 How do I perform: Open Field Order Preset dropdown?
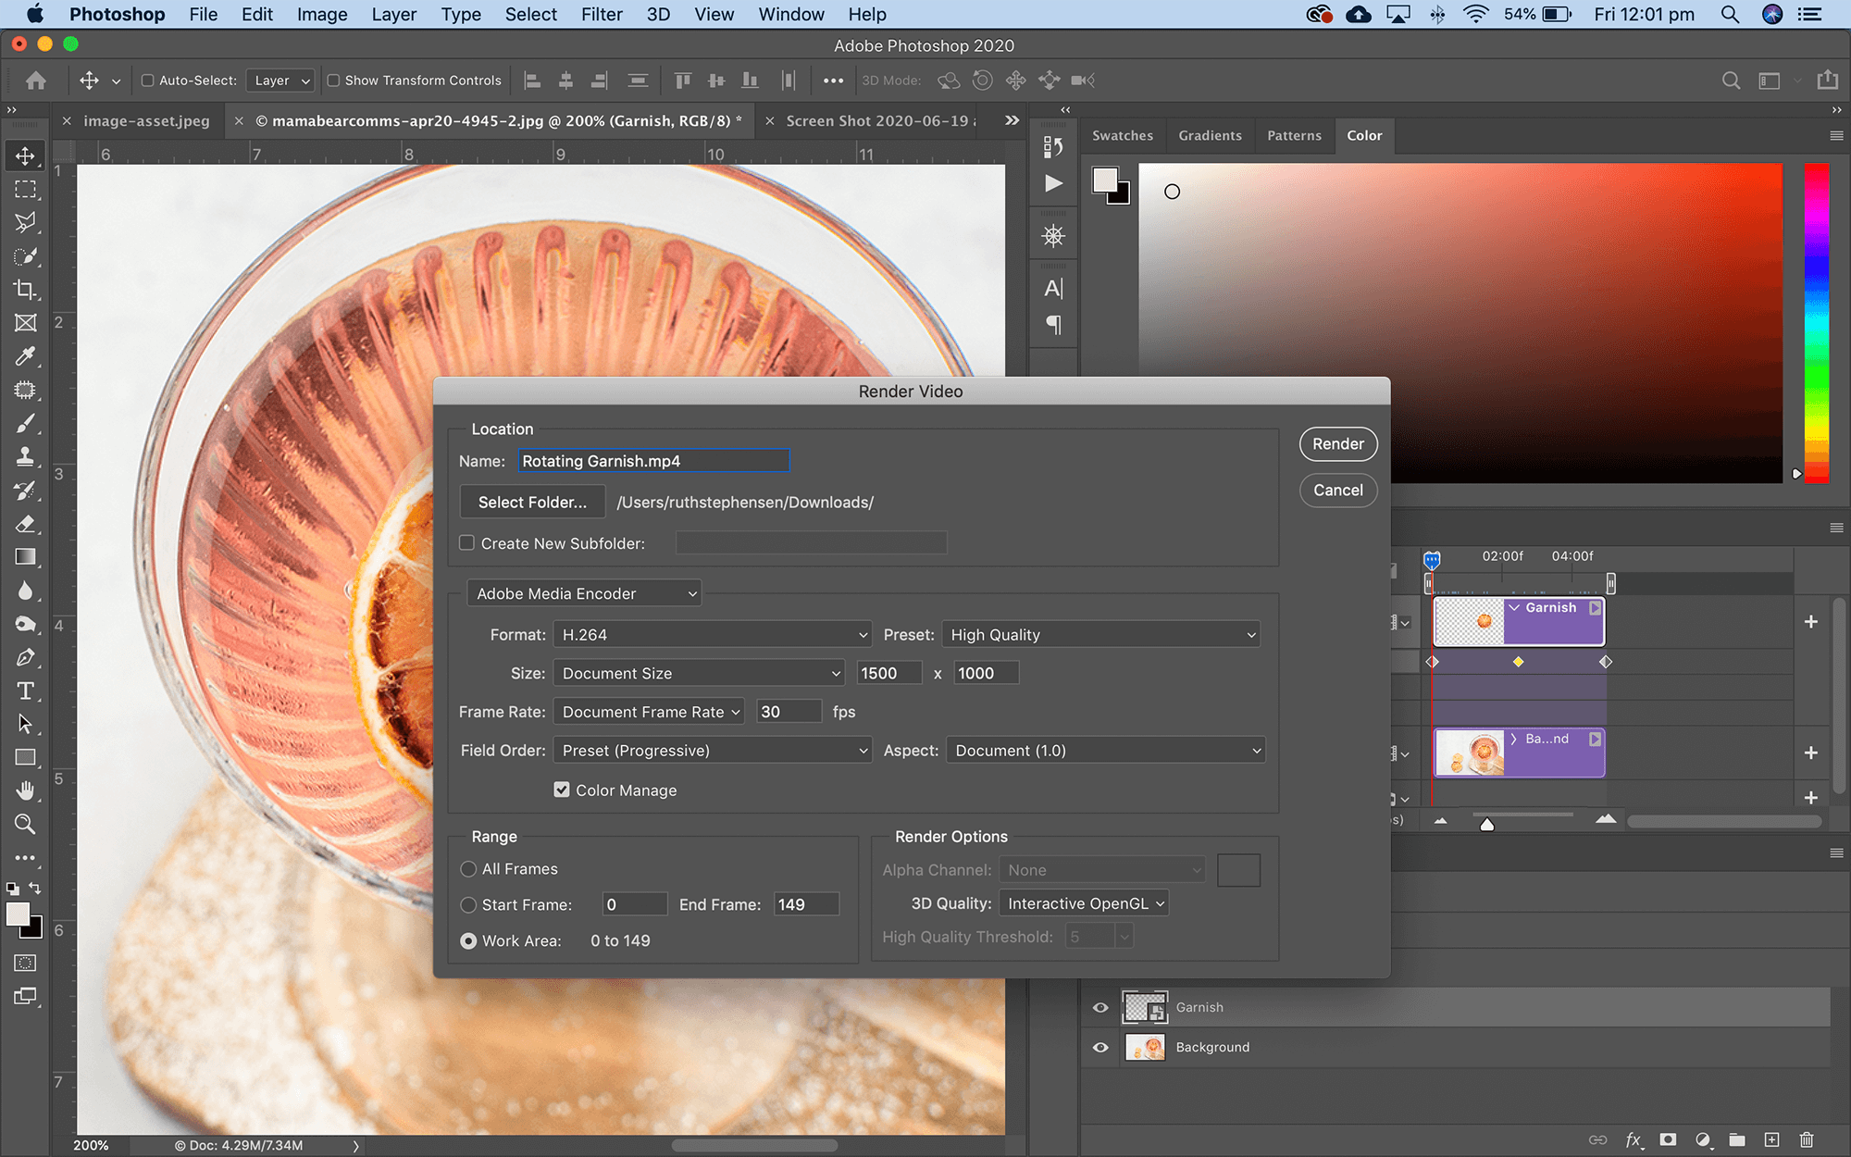[x=713, y=751]
